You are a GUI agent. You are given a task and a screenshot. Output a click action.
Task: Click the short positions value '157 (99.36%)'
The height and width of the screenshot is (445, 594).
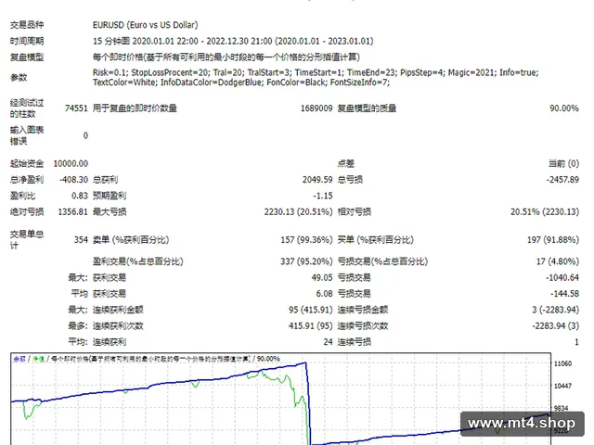306,240
